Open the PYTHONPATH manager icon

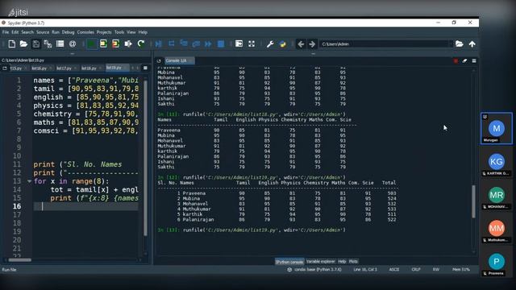pyautogui.click(x=282, y=43)
